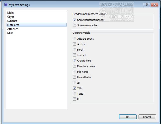Click the MyTetra app icon in title bar
Viewport: 161px width, 124px height.
click(x=6, y=5)
